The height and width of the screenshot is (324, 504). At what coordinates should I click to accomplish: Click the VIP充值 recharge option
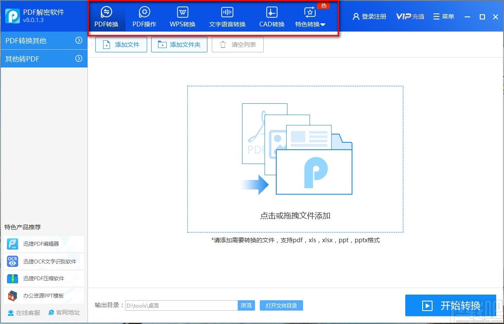point(410,16)
